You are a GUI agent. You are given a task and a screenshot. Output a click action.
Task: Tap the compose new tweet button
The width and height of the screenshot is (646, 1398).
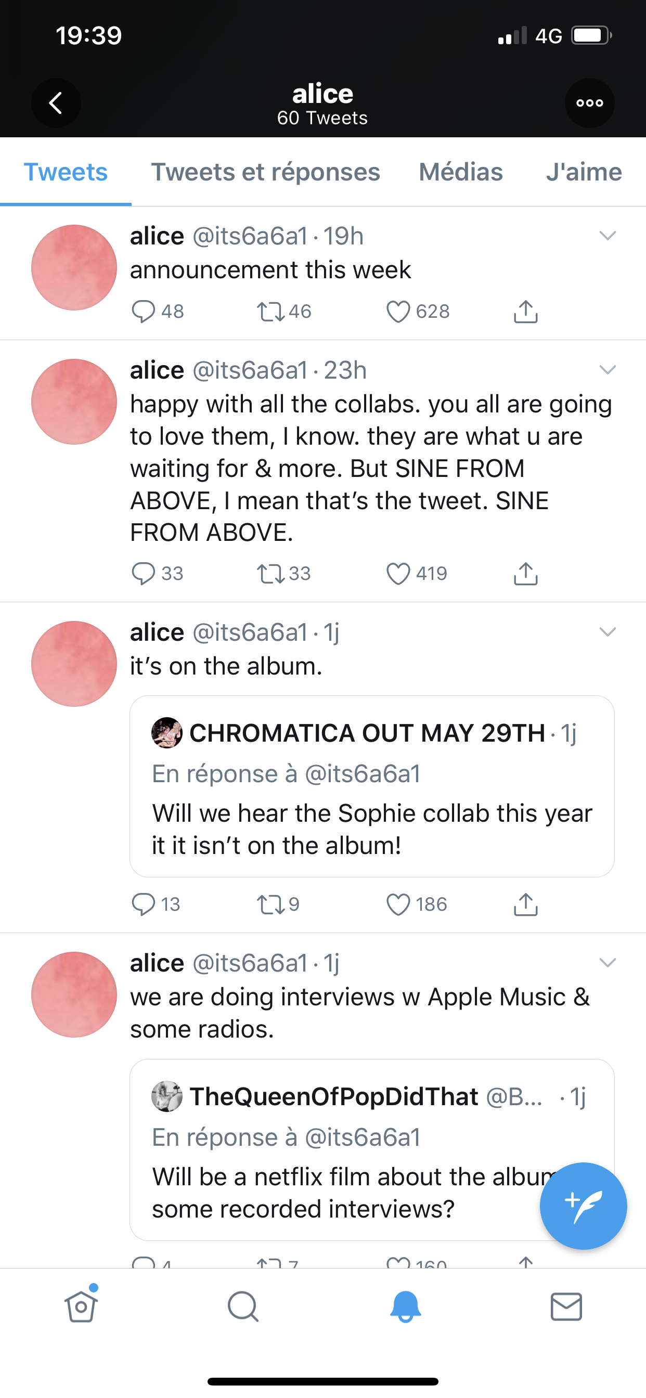point(583,1206)
